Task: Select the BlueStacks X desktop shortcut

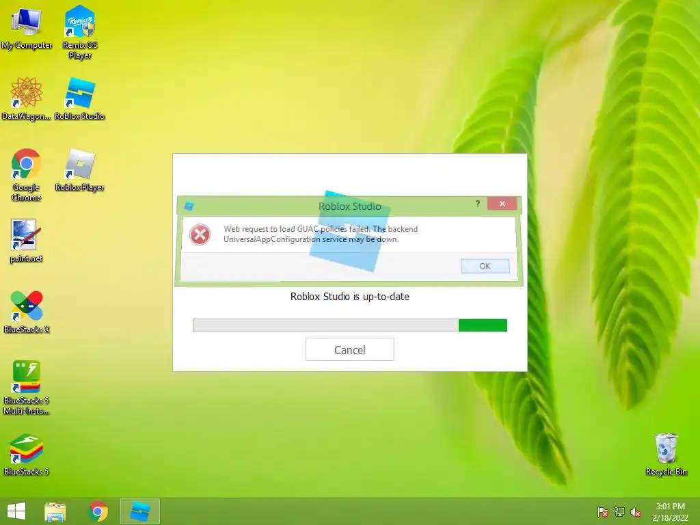Action: tap(27, 312)
